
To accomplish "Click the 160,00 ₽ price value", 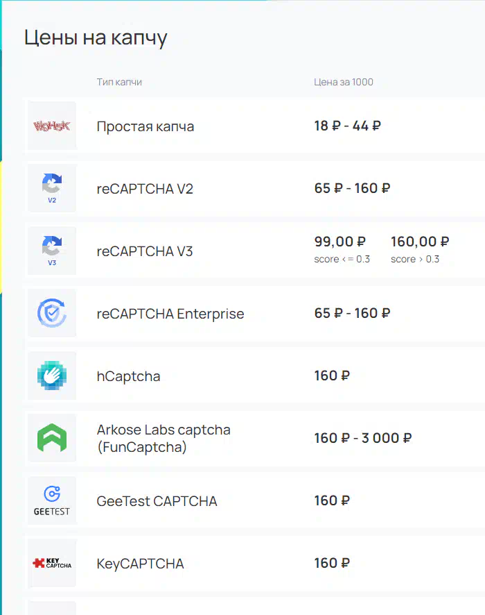I will coord(420,242).
